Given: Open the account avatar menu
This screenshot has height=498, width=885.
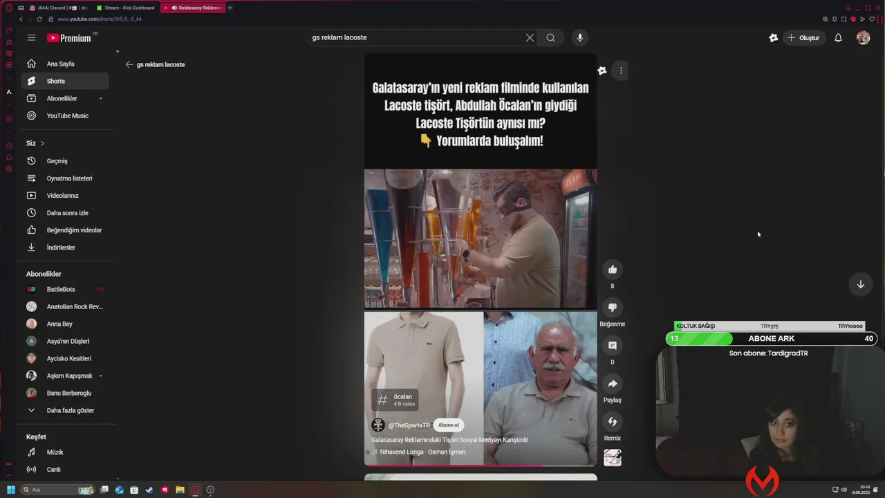Looking at the screenshot, I should pos(863,38).
